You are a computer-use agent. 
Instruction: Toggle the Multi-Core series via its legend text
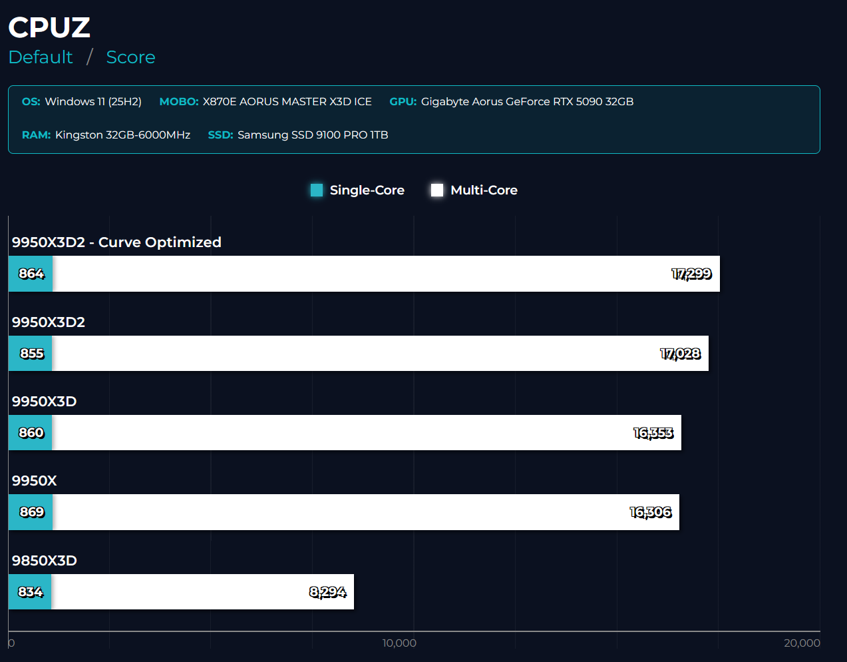pos(484,190)
